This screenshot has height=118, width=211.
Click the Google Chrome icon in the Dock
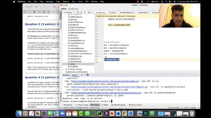click(x=124, y=113)
